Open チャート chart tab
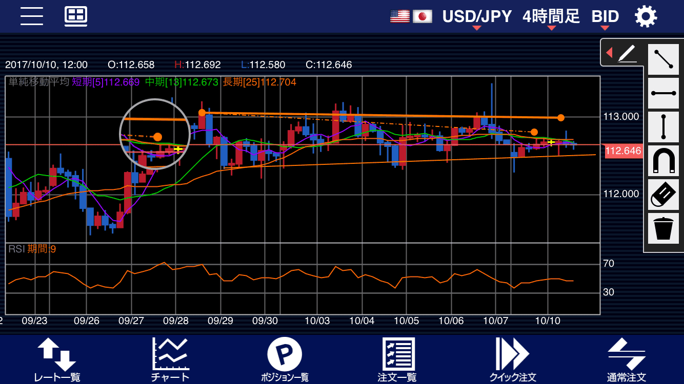The height and width of the screenshot is (384, 684). click(x=171, y=359)
